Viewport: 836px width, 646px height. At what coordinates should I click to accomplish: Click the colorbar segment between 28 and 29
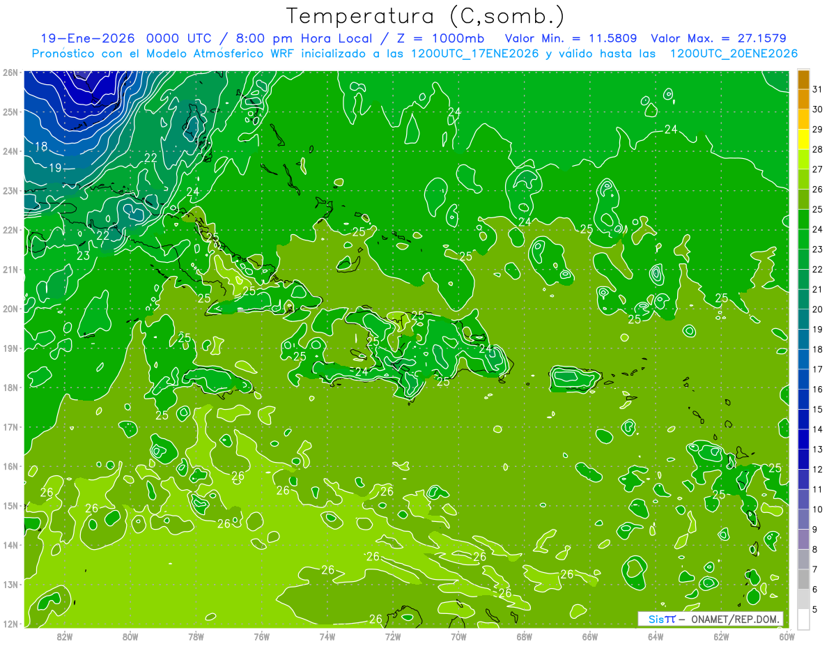pos(803,139)
